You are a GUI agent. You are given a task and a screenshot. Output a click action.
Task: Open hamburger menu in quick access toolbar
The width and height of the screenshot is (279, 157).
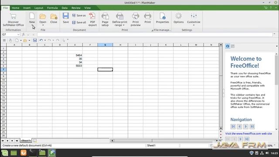pos(4,41)
